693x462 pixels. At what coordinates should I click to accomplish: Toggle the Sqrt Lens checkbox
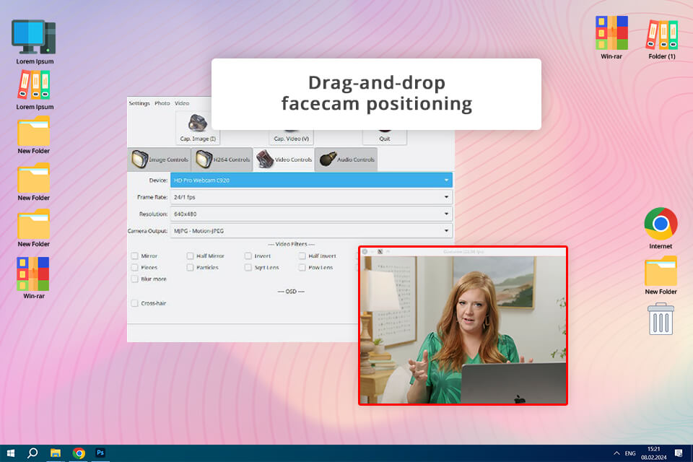pyautogui.click(x=248, y=268)
